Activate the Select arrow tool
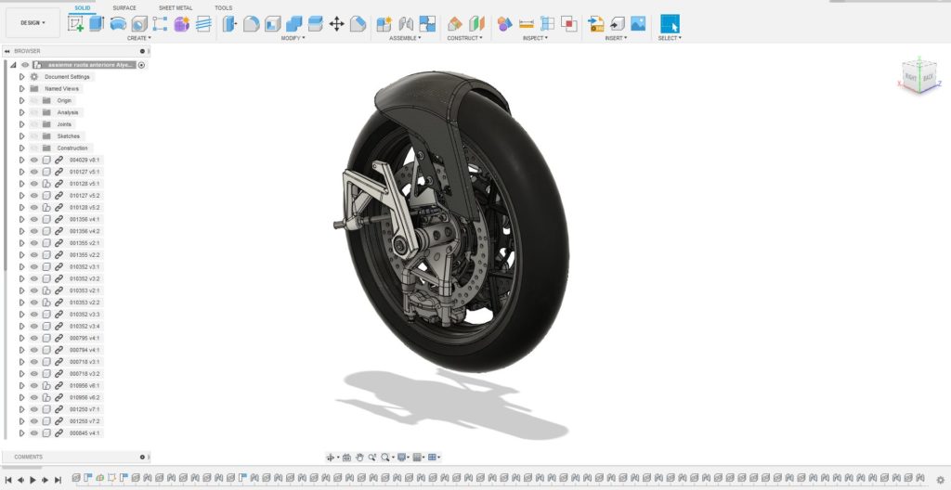Screen dimensions: 951x490 670,23
